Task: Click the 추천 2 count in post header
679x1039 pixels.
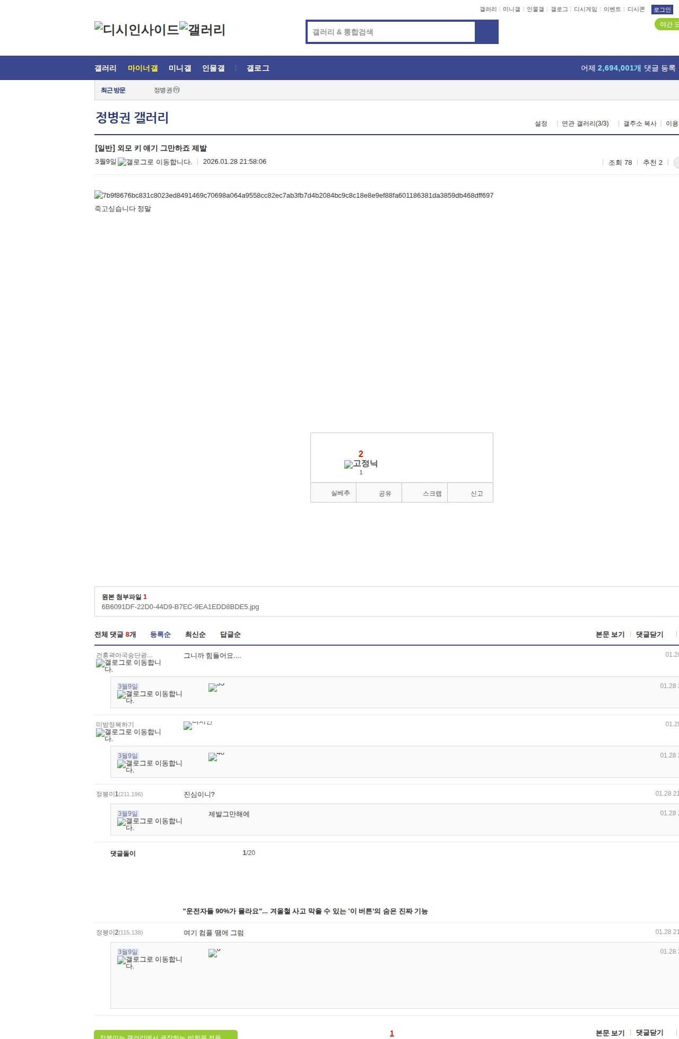Action: [x=652, y=163]
